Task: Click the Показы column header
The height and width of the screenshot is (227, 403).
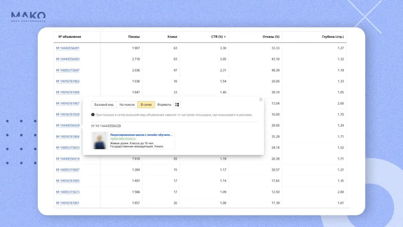Action: coord(134,37)
